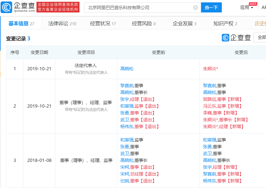Clear the search box with the X icon
Image resolution: width=266 pixels, height=188 pixels.
click(195, 8)
